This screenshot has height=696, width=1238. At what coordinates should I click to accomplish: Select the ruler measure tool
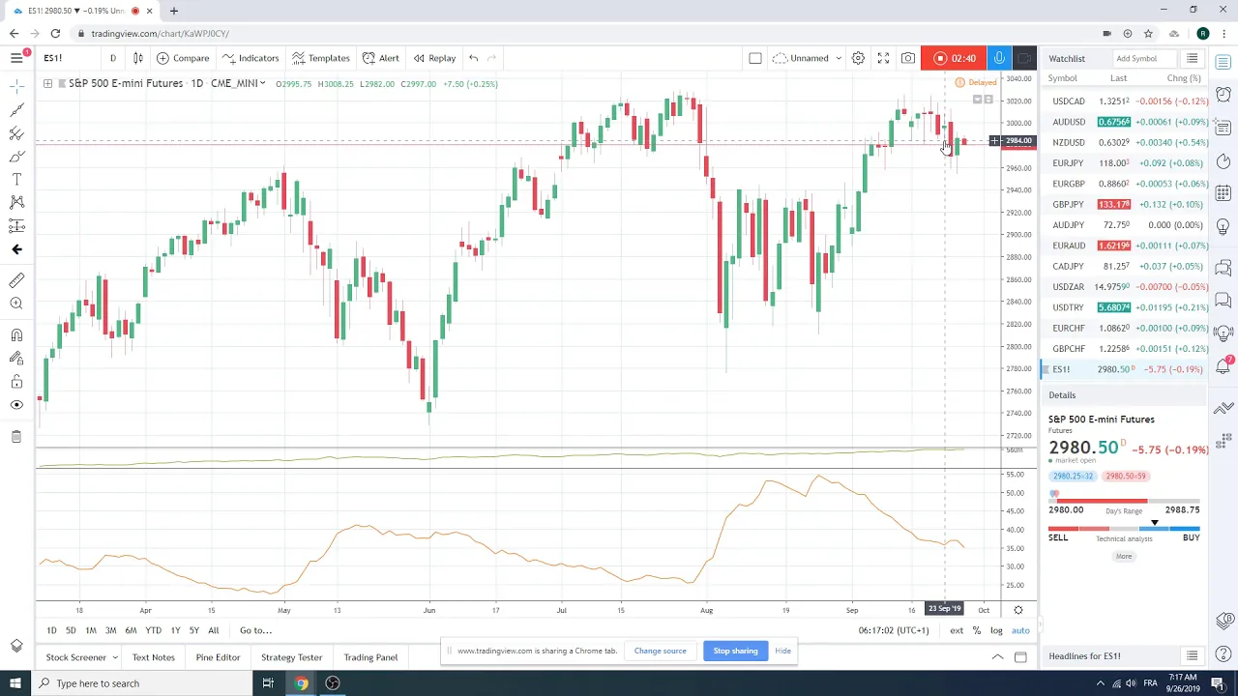coord(16,280)
